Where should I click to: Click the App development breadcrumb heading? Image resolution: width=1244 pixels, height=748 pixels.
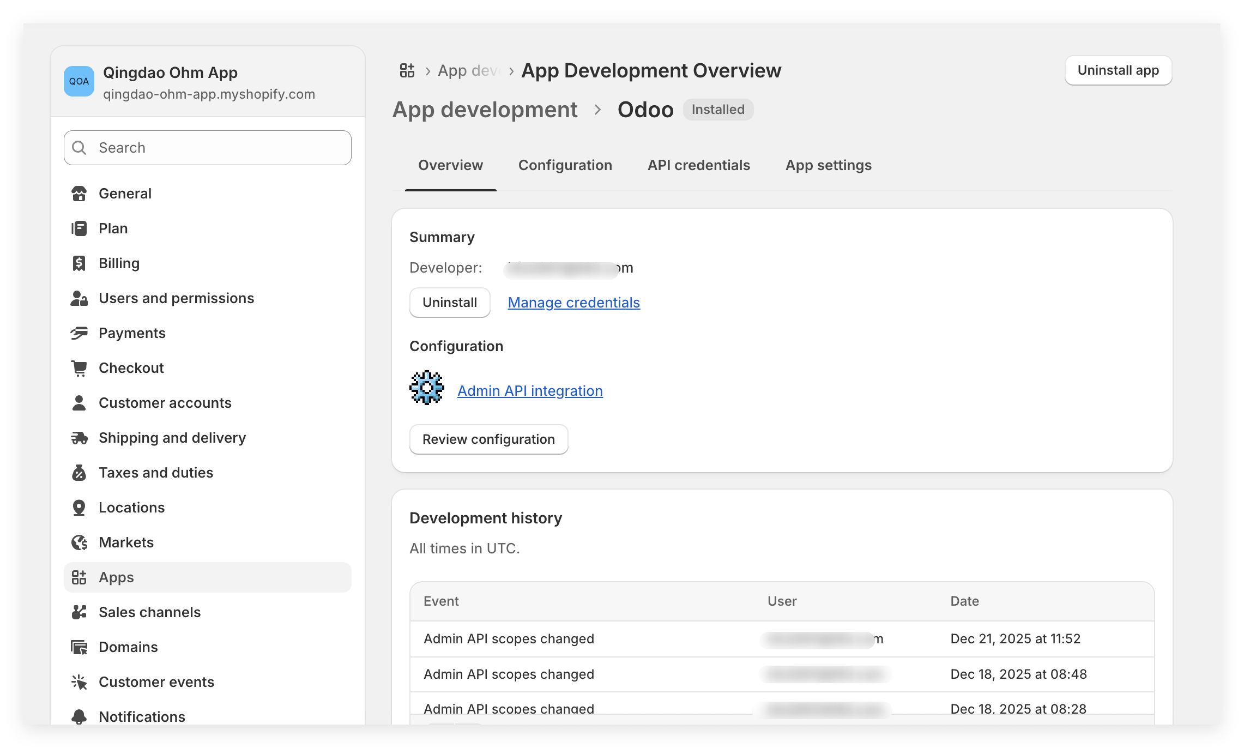485,110
